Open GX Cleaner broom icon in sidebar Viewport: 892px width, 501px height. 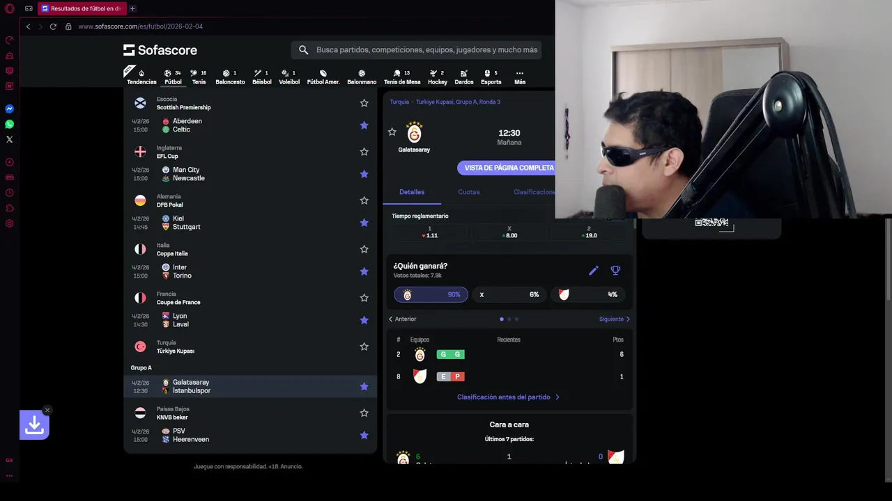(x=10, y=55)
